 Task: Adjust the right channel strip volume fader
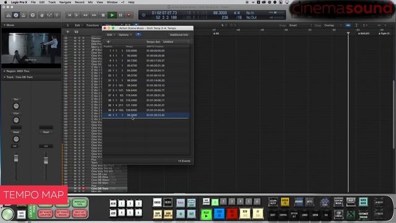point(46,160)
